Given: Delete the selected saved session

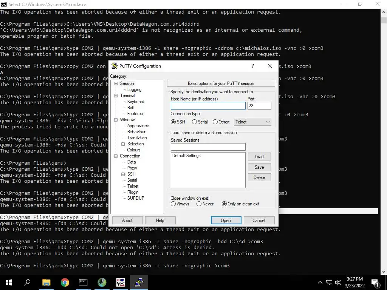Looking at the screenshot, I should coord(259,177).
